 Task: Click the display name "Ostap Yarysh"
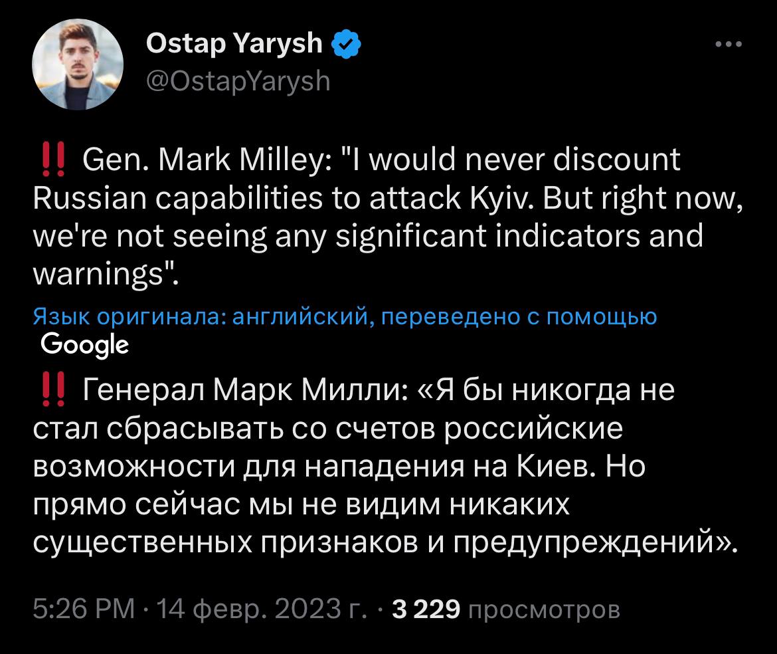click(234, 45)
